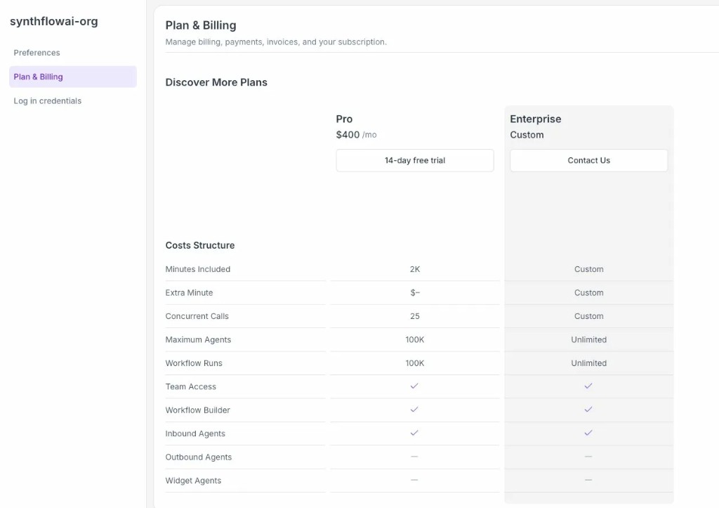The width and height of the screenshot is (719, 508).
Task: Go to Log in credentials
Action: 48,101
